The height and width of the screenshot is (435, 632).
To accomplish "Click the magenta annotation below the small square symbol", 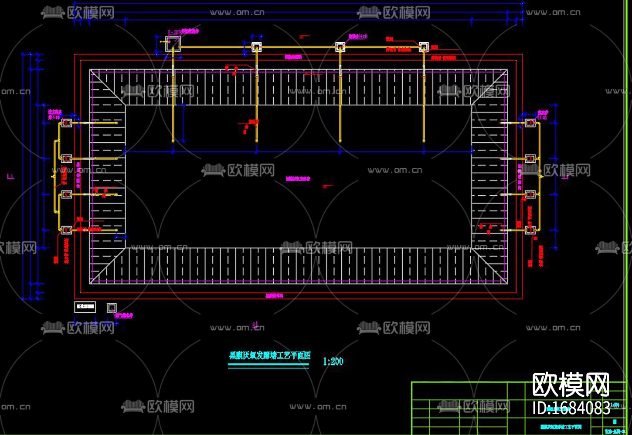I will pyautogui.click(x=124, y=316).
